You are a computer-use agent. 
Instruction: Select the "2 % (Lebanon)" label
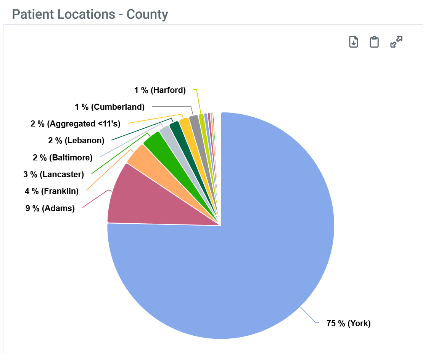76,140
